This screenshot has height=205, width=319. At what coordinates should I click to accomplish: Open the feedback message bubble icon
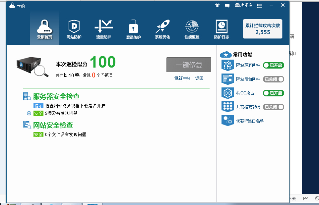click(x=227, y=5)
